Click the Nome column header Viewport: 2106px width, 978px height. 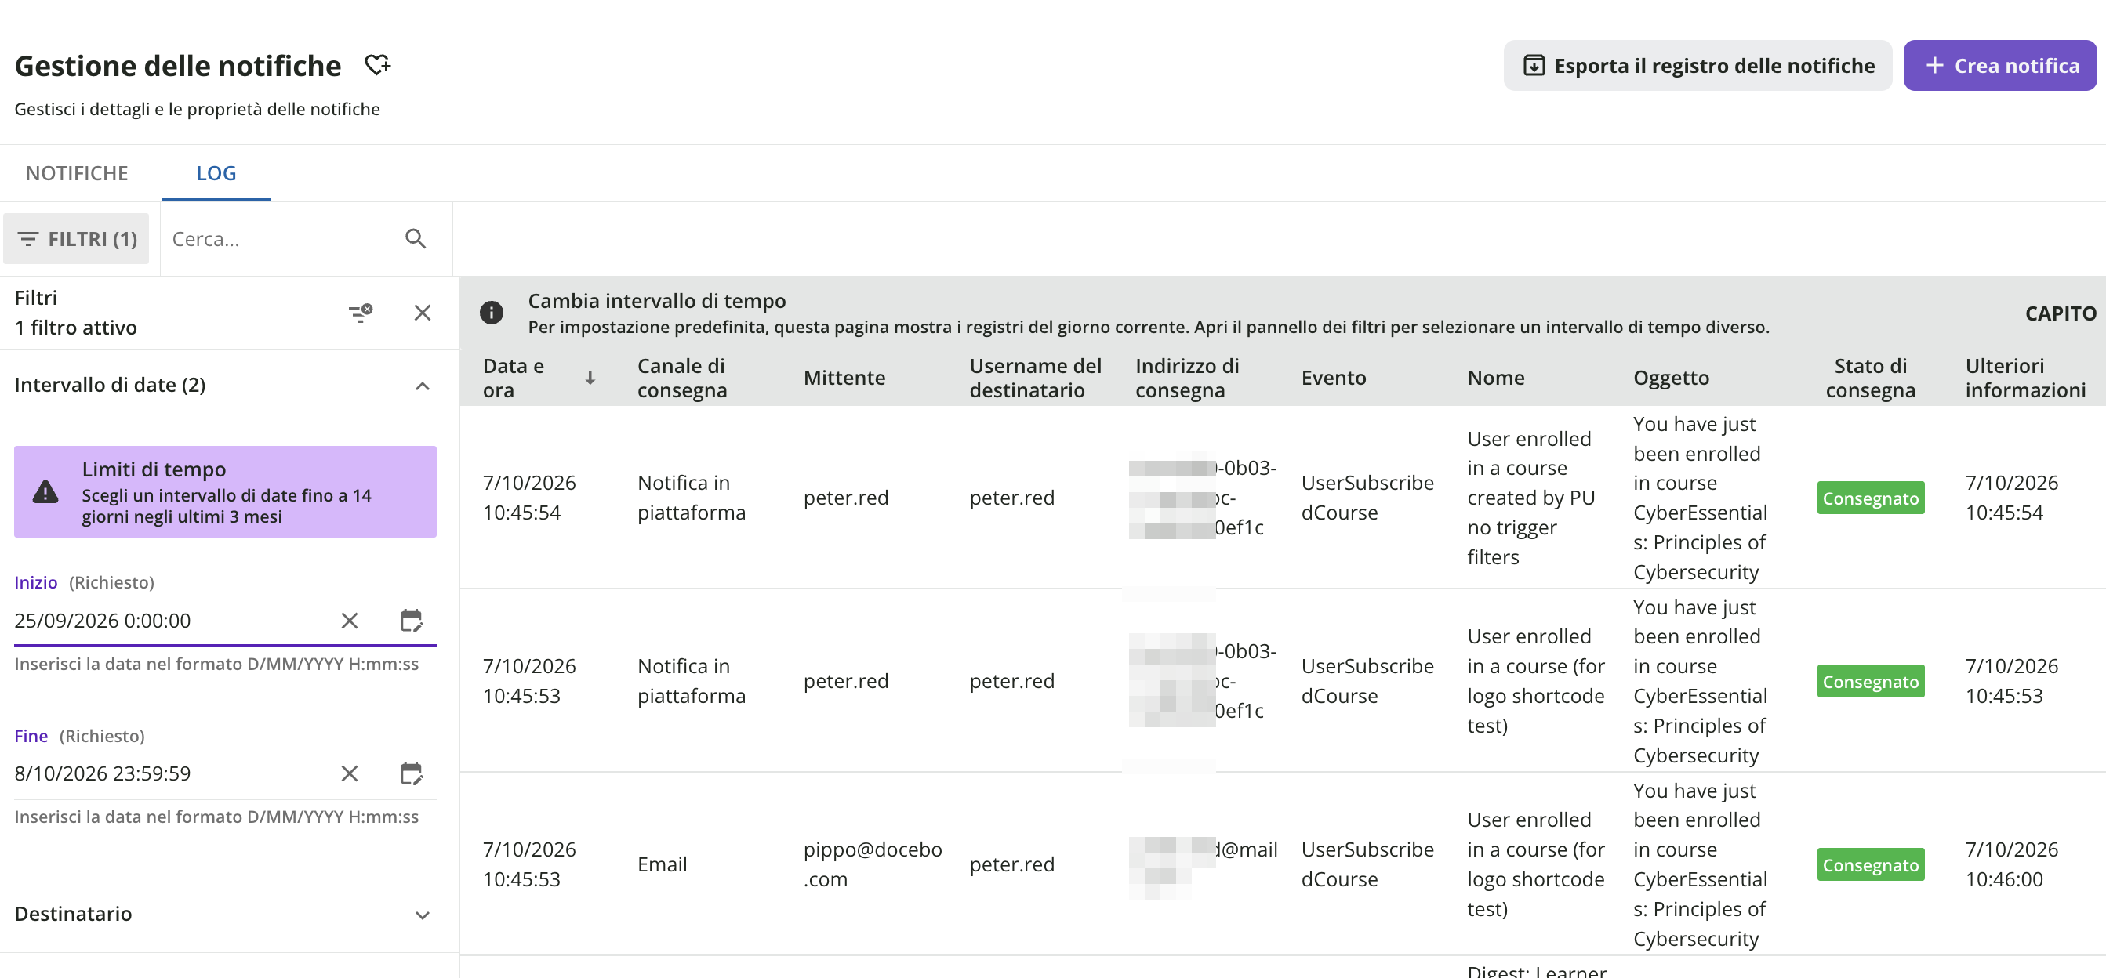[1495, 378]
